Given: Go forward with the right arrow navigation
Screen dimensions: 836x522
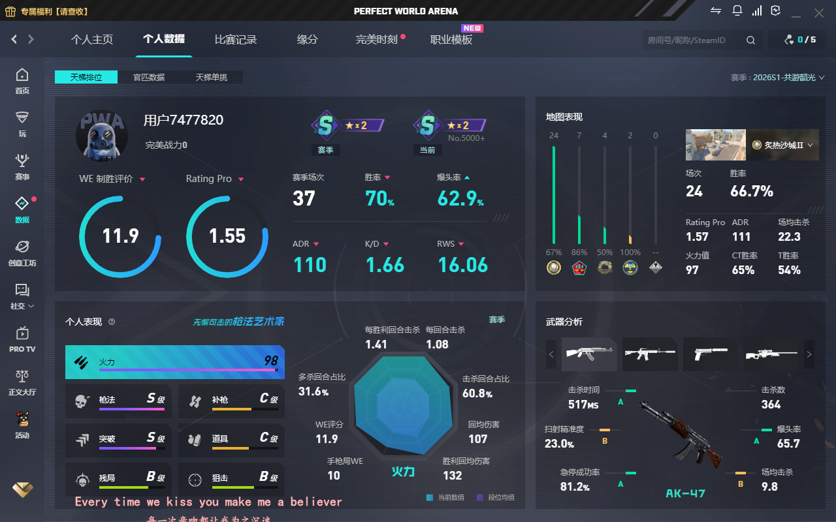Looking at the screenshot, I should pos(31,39).
